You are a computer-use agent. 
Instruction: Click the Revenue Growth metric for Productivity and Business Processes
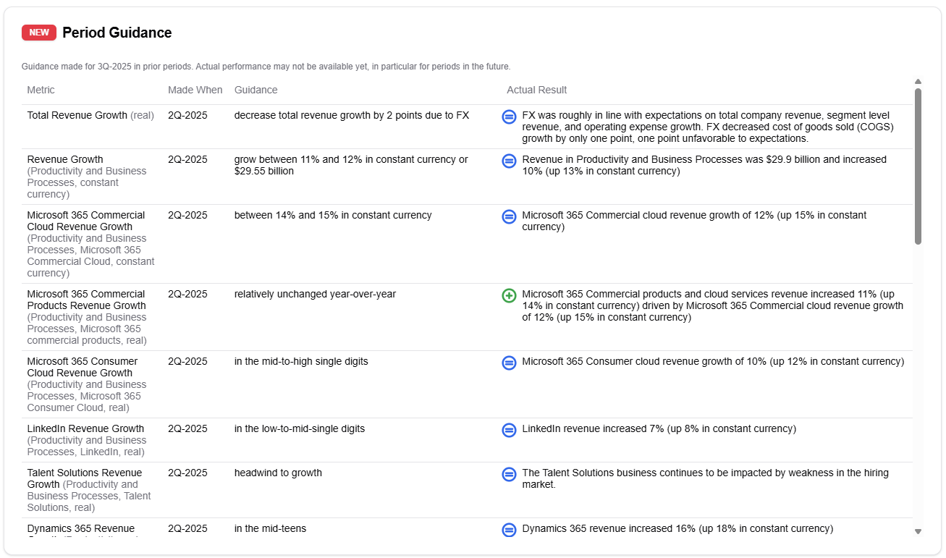click(x=65, y=159)
